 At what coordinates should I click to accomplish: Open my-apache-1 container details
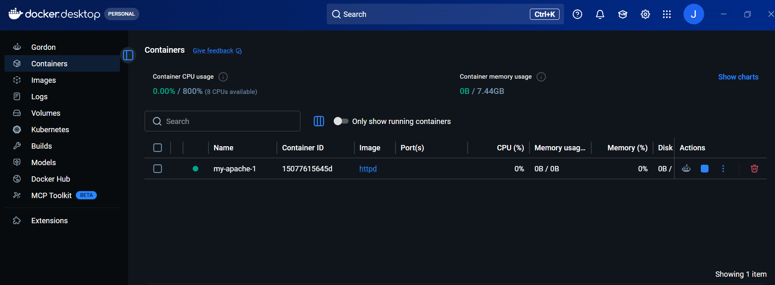pyautogui.click(x=234, y=169)
